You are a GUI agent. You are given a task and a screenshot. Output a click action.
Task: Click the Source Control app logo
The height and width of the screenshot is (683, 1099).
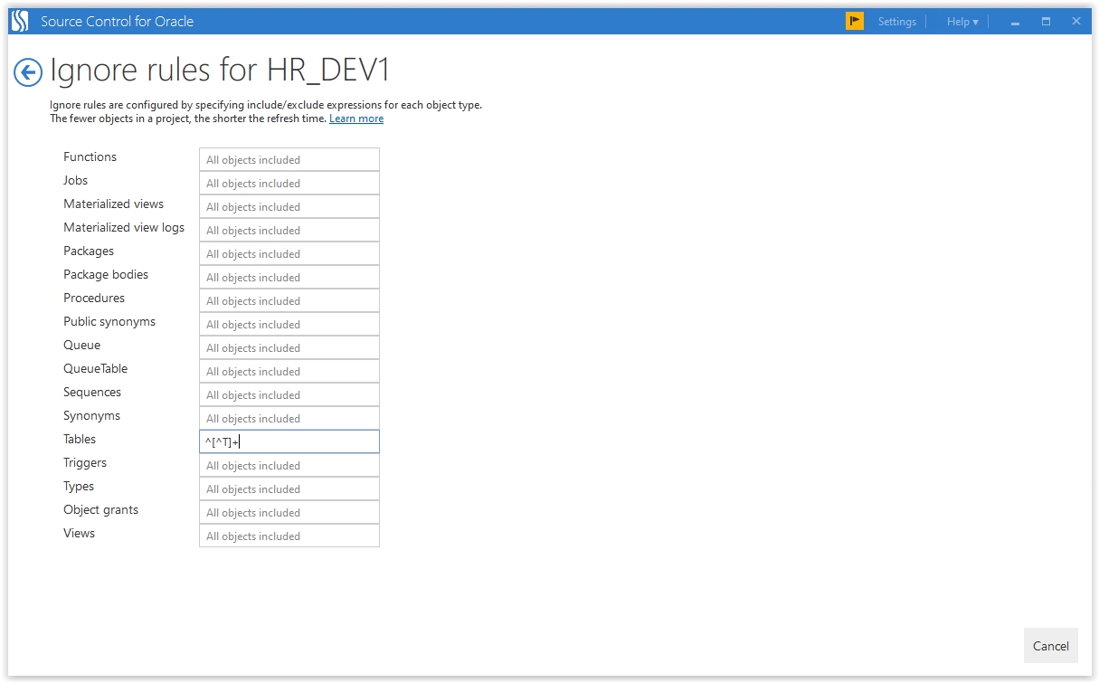click(x=19, y=21)
